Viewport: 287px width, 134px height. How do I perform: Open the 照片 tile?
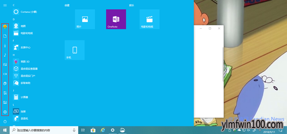point(85,19)
